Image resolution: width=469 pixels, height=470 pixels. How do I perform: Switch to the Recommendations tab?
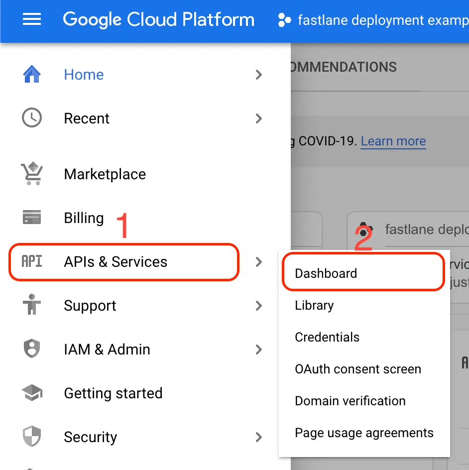(344, 67)
